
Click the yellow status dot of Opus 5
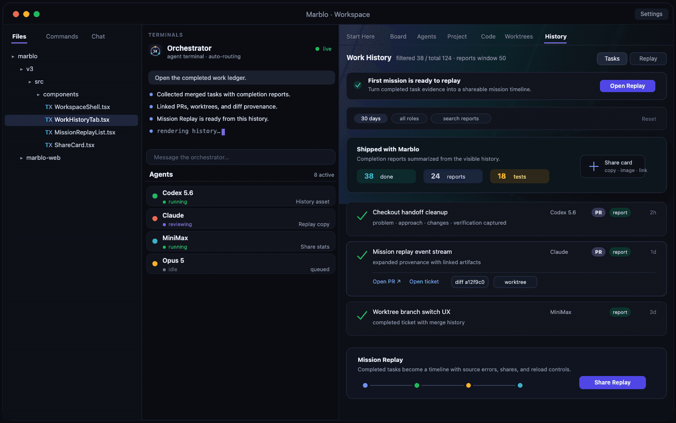pyautogui.click(x=155, y=264)
